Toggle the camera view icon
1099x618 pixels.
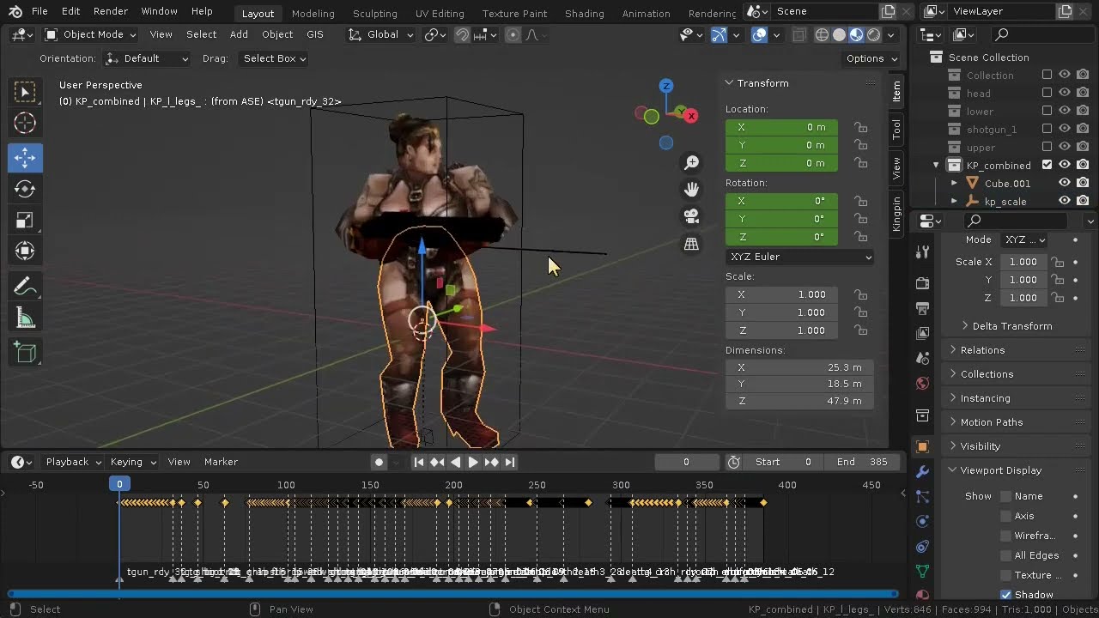691,216
